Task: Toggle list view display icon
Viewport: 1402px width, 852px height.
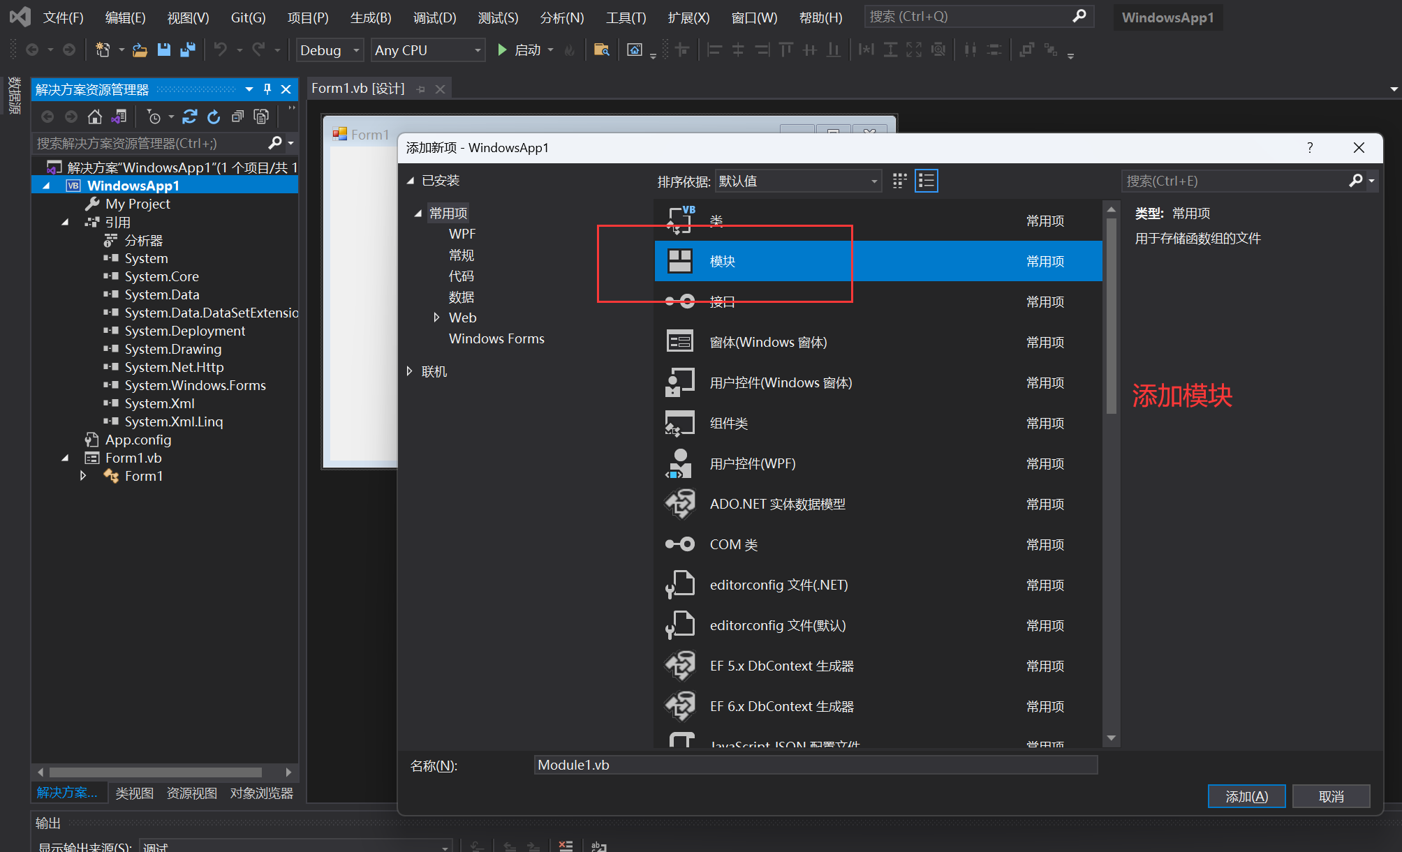Action: 925,180
